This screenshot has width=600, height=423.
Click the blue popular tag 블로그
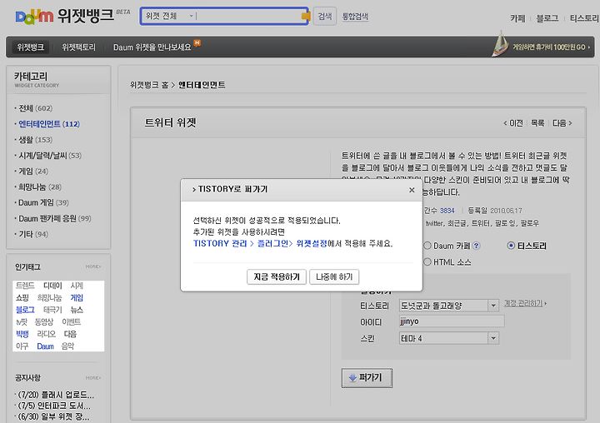[x=25, y=310]
